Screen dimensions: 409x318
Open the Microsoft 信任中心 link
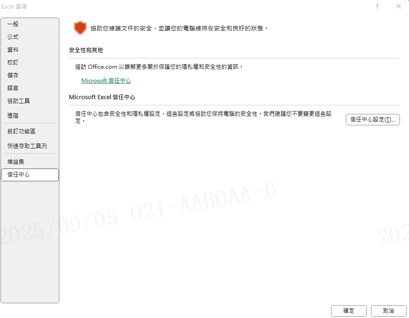point(106,81)
